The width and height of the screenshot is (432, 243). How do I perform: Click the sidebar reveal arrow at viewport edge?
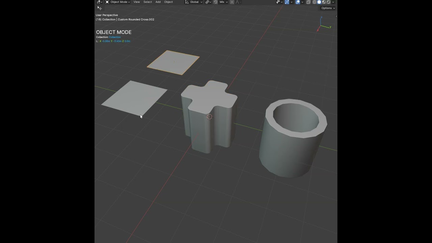point(336,16)
